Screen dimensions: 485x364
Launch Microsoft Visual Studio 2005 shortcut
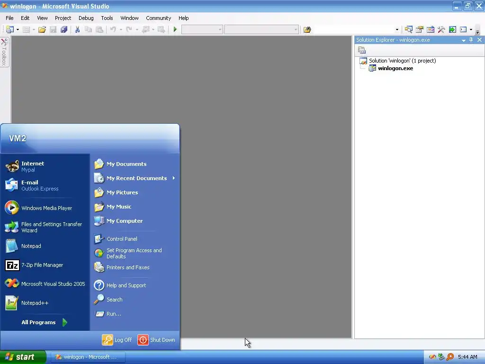point(45,284)
